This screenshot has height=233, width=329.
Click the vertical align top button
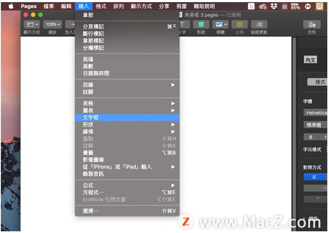(x=316, y=199)
